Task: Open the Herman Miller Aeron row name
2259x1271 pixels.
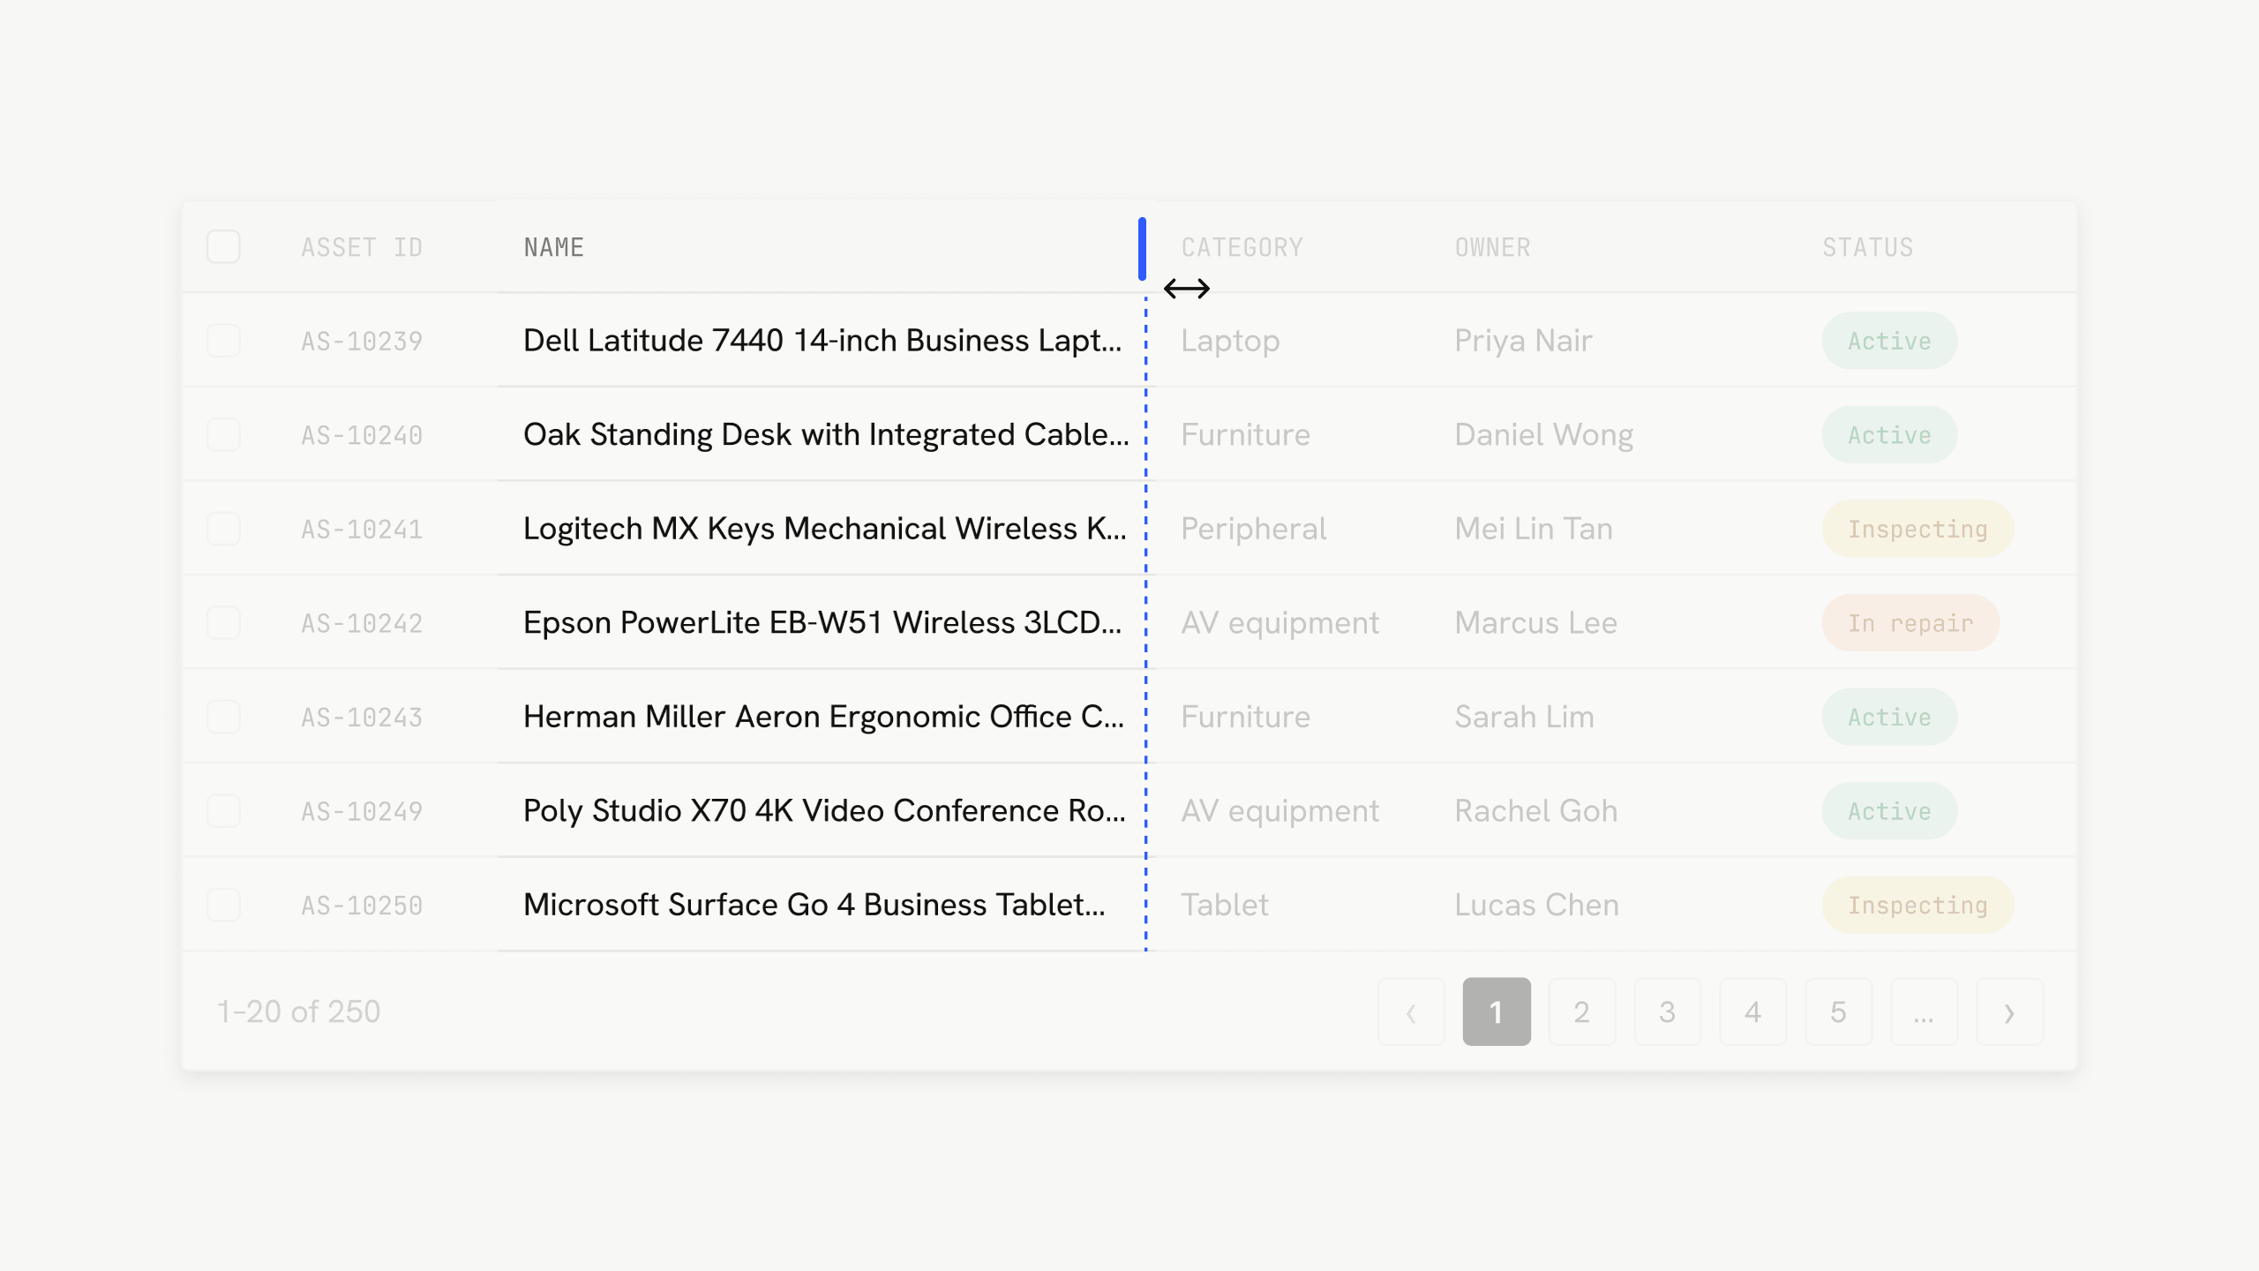Action: tap(824, 717)
